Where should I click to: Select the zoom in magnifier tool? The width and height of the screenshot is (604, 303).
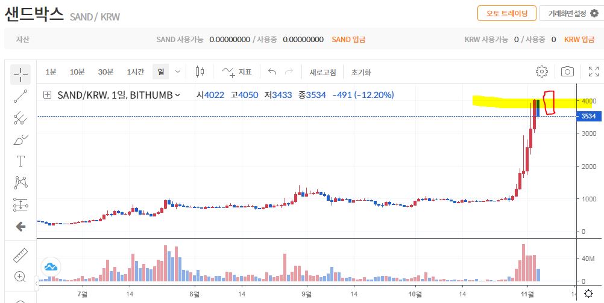tap(20, 277)
